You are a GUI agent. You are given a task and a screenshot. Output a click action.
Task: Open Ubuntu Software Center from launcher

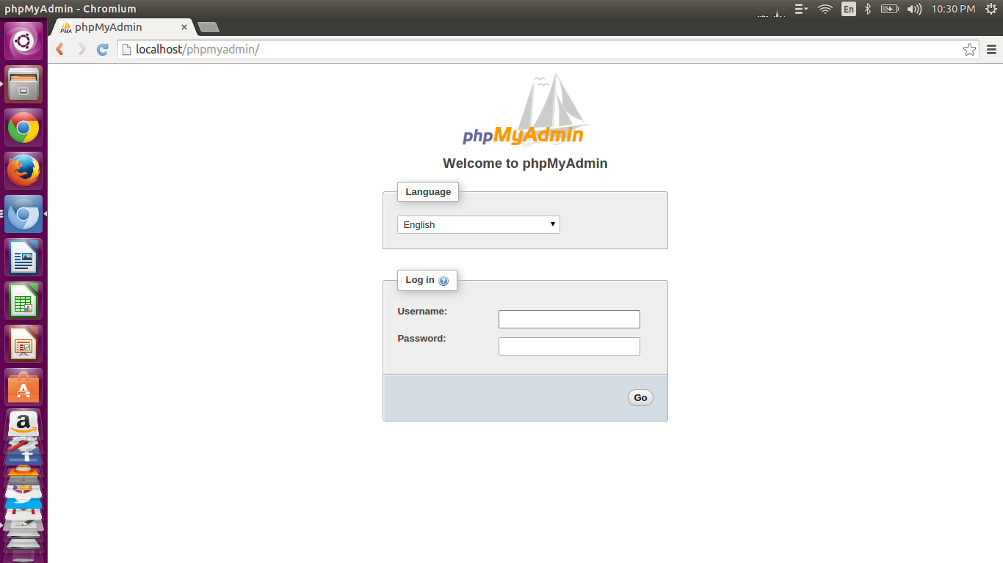[23, 387]
